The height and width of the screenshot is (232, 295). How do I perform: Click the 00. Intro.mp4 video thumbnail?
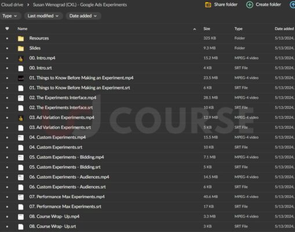[21, 58]
